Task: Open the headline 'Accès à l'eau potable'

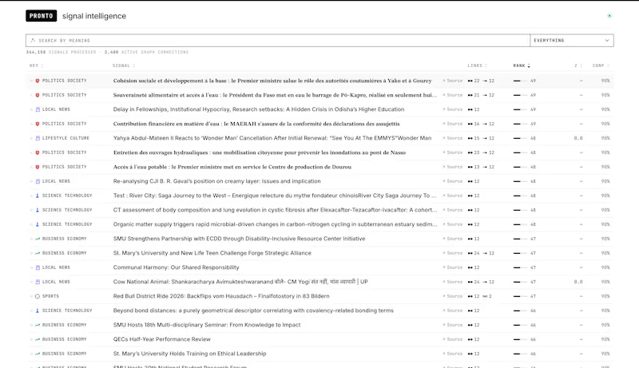Action: point(232,167)
